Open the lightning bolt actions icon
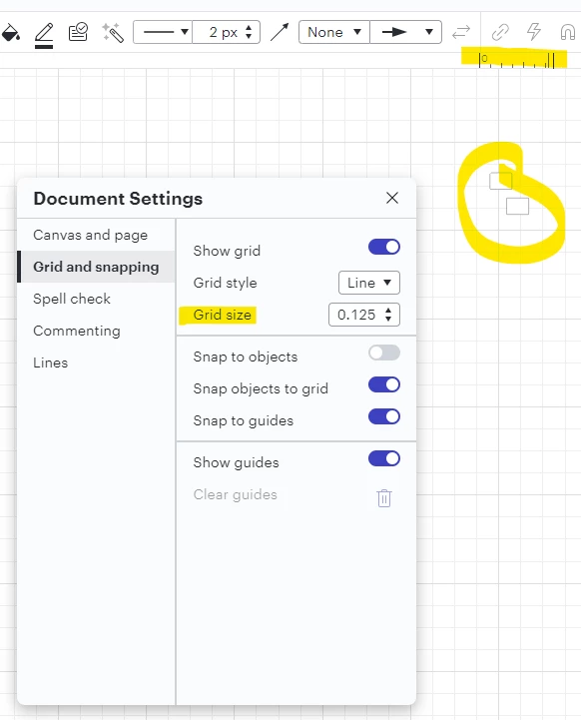This screenshot has height=720, width=581. 534,32
